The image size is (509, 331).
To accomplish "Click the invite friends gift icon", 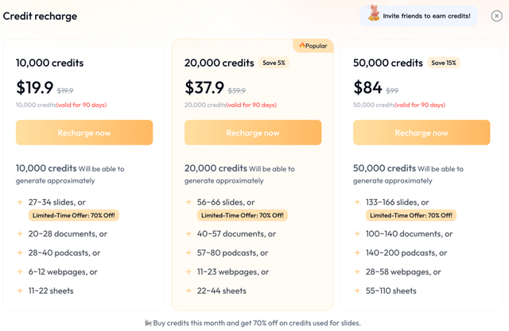I will (373, 15).
